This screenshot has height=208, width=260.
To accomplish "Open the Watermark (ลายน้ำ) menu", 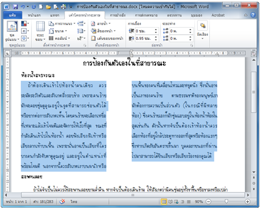I will pos(101,23).
